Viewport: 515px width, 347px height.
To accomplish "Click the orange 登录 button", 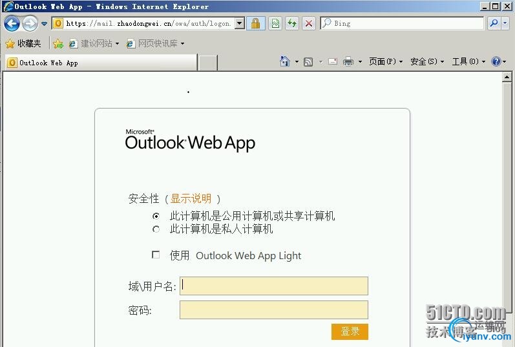I will pos(350,331).
